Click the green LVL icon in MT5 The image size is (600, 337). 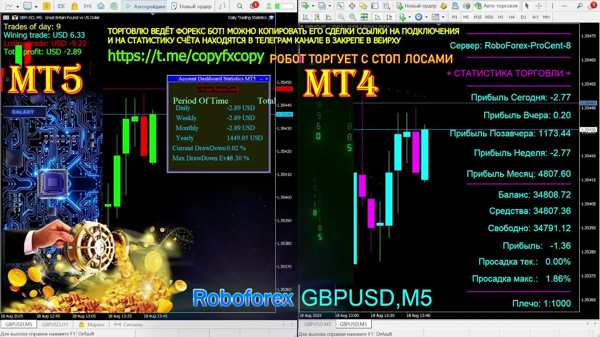click(269, 6)
